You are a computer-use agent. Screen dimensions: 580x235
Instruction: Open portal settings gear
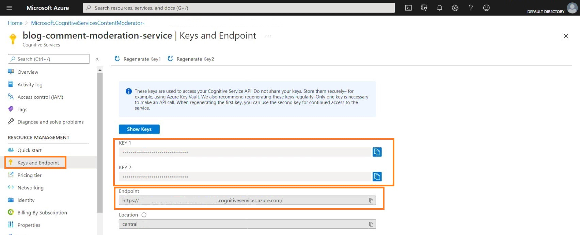click(x=455, y=8)
